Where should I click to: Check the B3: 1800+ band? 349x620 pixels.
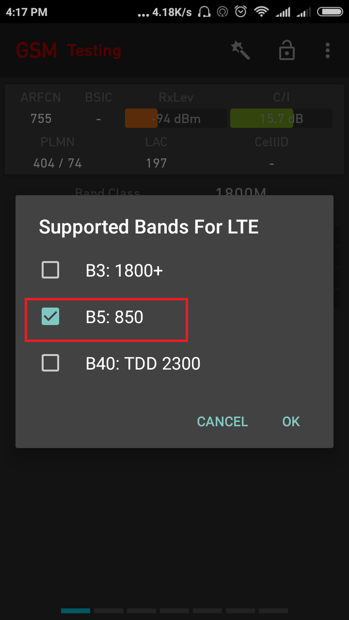coord(50,270)
